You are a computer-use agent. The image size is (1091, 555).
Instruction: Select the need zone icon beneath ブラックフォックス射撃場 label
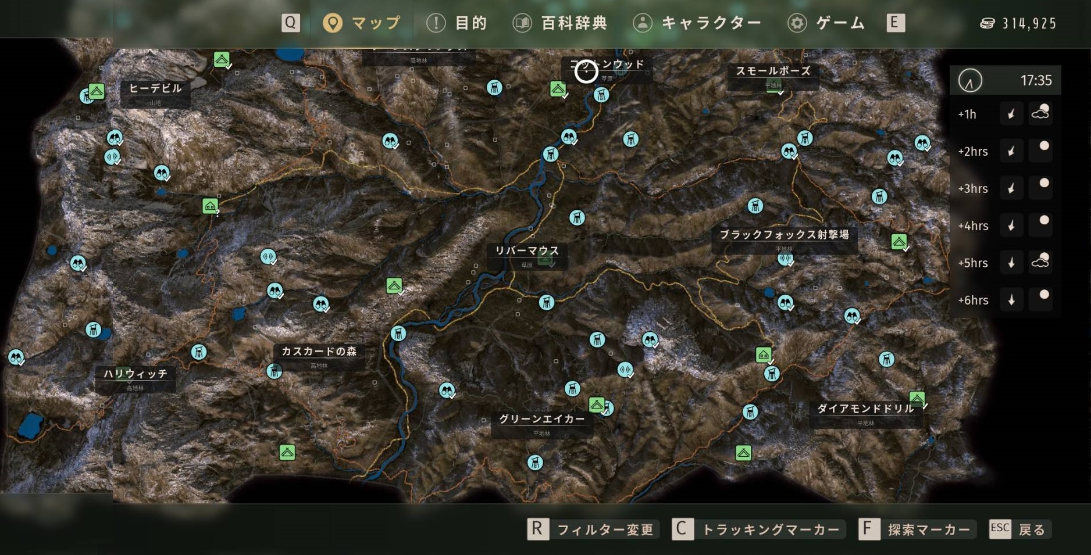coord(785,257)
